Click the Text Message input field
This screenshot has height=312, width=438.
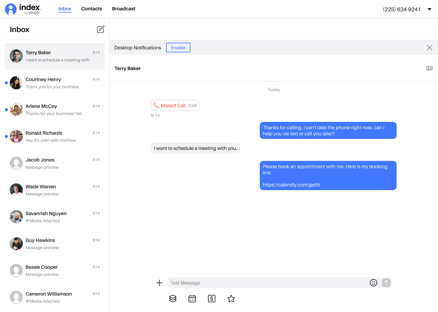tap(268, 283)
